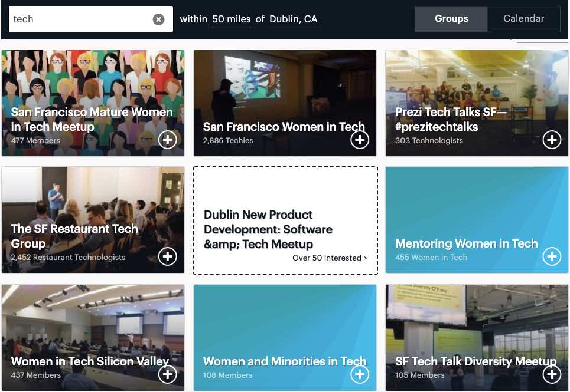Open San Francisco Women in Tech group
This screenshot has width=570, height=392.
click(x=284, y=127)
